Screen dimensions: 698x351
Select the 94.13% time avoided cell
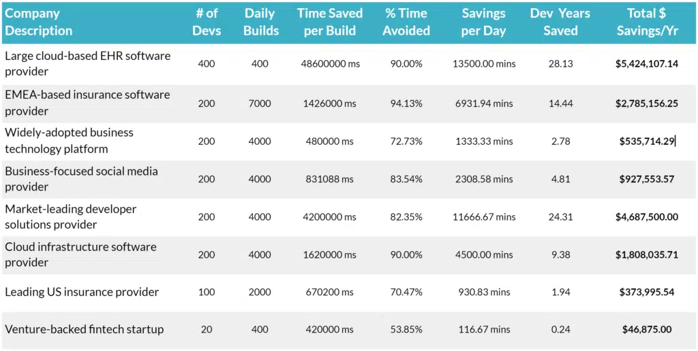406,103
